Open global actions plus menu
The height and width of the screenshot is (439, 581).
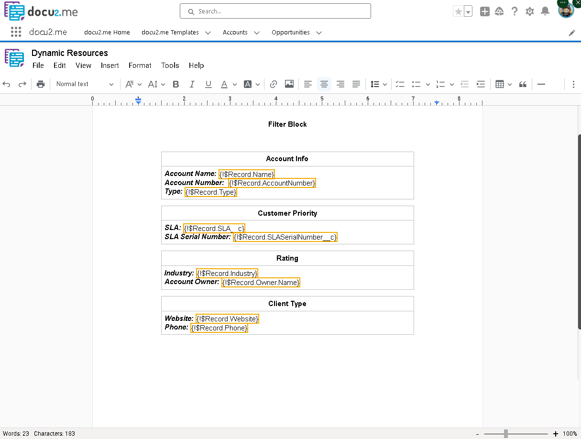484,11
